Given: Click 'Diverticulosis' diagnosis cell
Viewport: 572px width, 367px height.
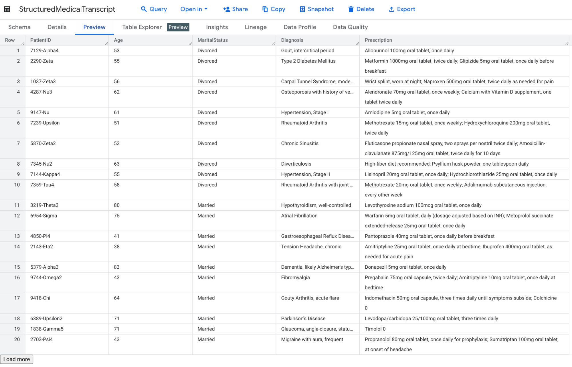Looking at the screenshot, I should coord(318,164).
